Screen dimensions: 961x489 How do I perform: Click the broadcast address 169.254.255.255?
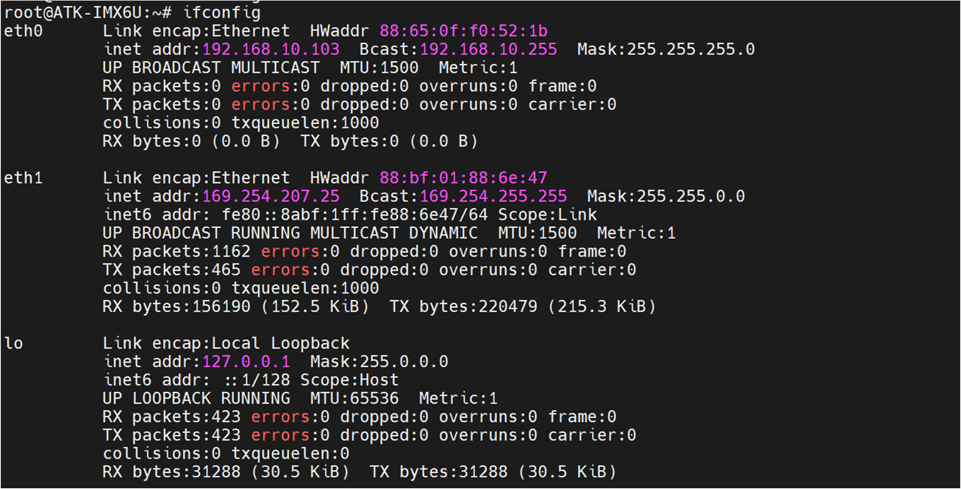[x=493, y=196]
